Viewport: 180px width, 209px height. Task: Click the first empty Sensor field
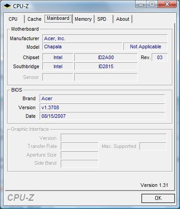58,77
